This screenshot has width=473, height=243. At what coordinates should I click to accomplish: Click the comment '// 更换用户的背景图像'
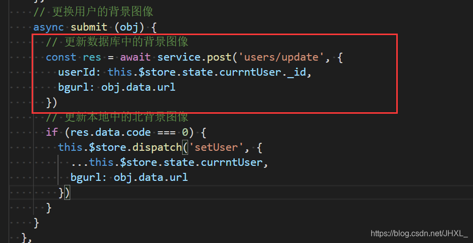93,12
